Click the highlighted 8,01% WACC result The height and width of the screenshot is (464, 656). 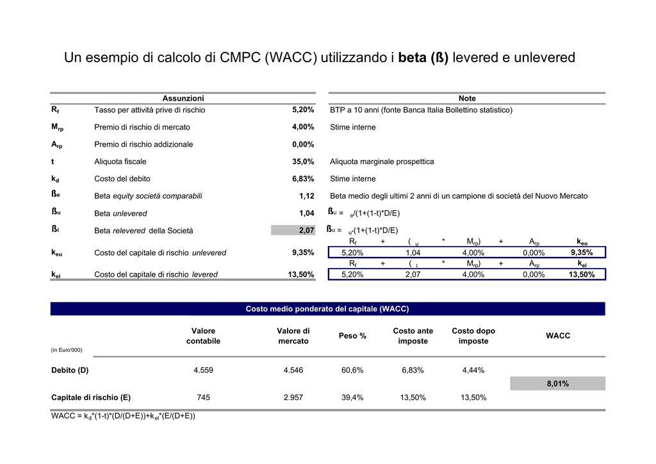[x=558, y=384]
